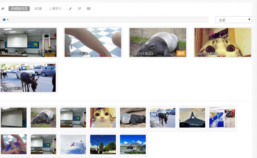Image resolution: width=257 pixels, height=158 pixels.
Task: Expand the 全部 category dropdown
Action: pyautogui.click(x=233, y=20)
